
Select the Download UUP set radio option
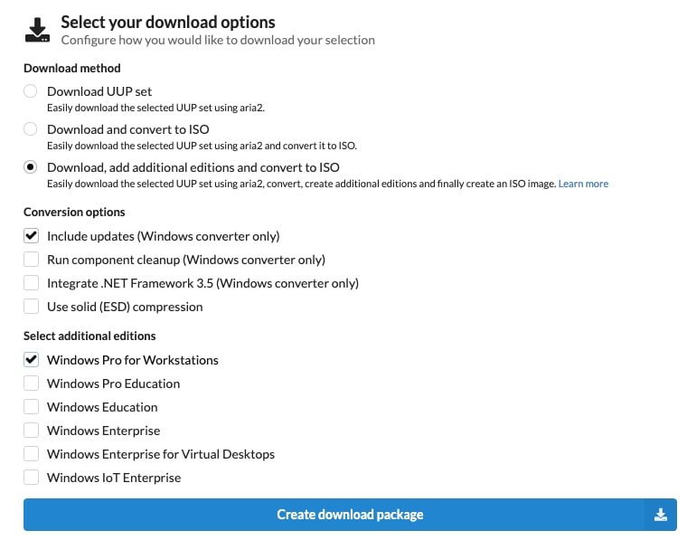pos(30,91)
